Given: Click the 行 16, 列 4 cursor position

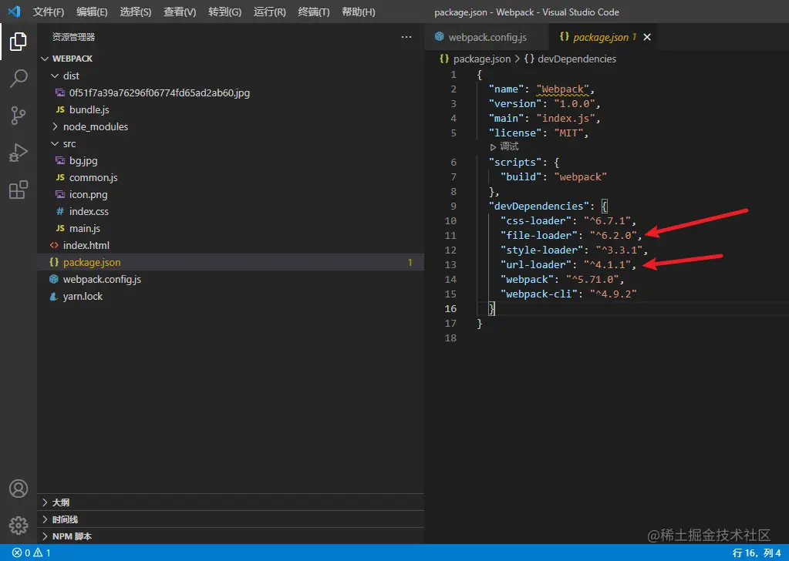Looking at the screenshot, I should coord(757,553).
